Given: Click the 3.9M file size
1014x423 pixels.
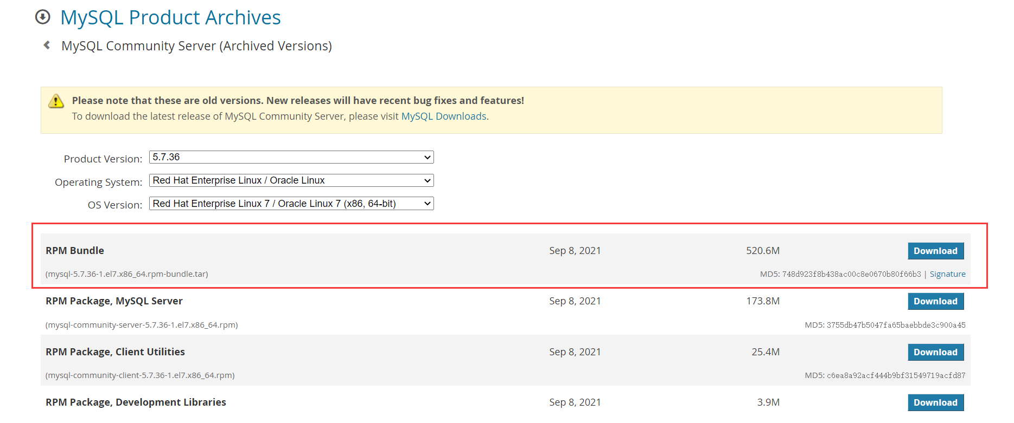Looking at the screenshot, I should pyautogui.click(x=768, y=402).
